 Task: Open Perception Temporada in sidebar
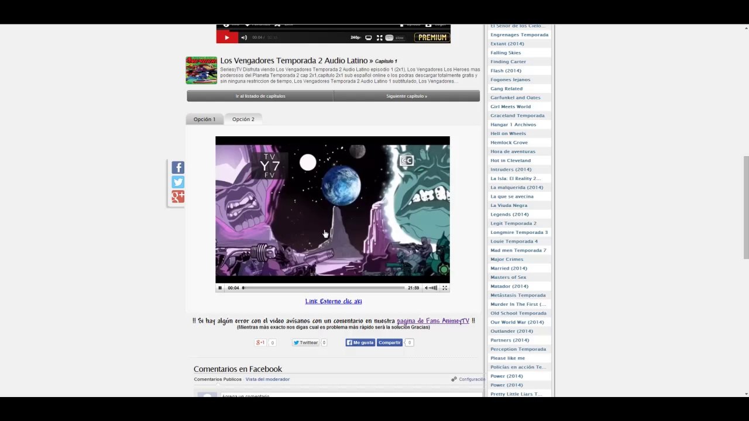pos(518,349)
